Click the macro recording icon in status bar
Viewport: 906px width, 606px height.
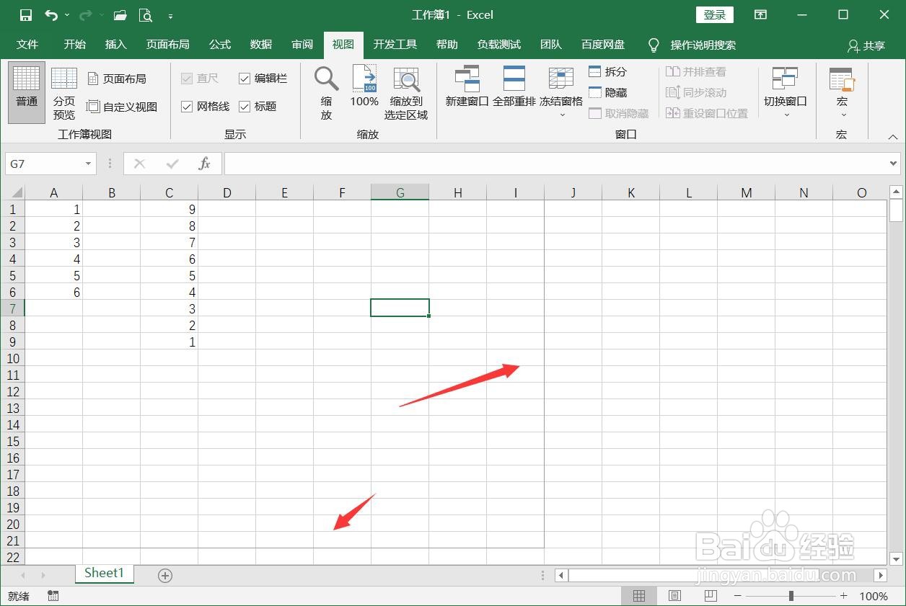[53, 596]
